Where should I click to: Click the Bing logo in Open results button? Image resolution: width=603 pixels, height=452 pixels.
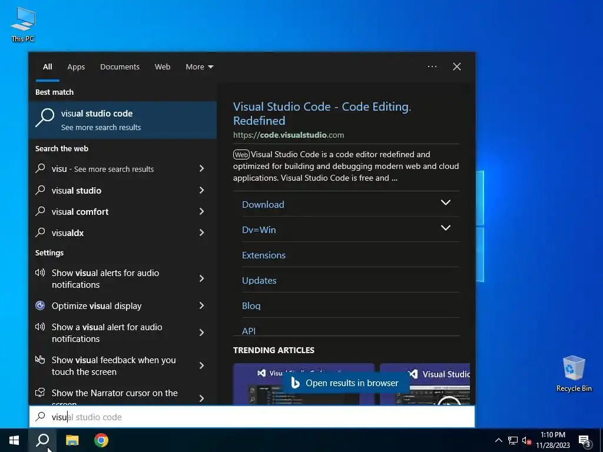[296, 383]
